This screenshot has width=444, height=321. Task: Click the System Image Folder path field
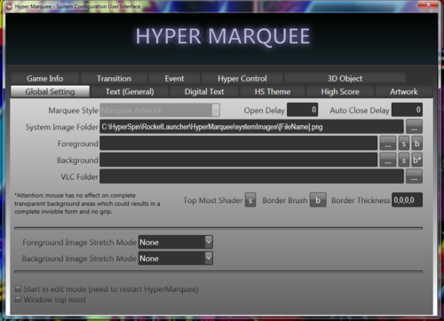click(x=251, y=127)
